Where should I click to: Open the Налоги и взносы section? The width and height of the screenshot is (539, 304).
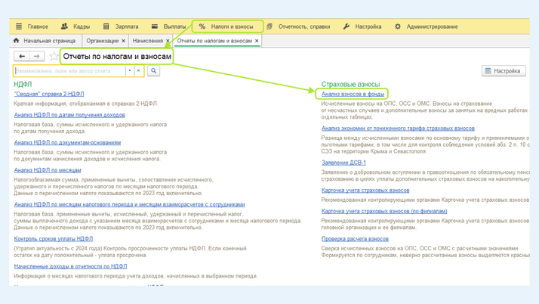pyautogui.click(x=232, y=26)
